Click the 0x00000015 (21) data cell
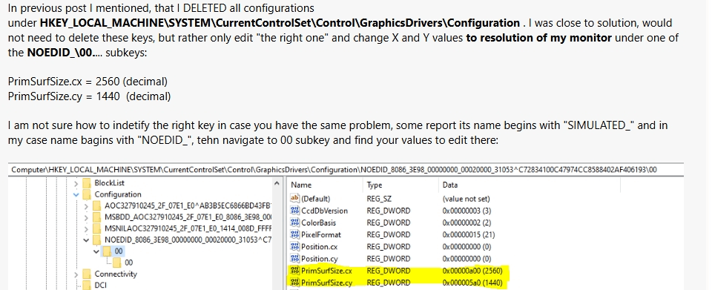 tap(468, 234)
